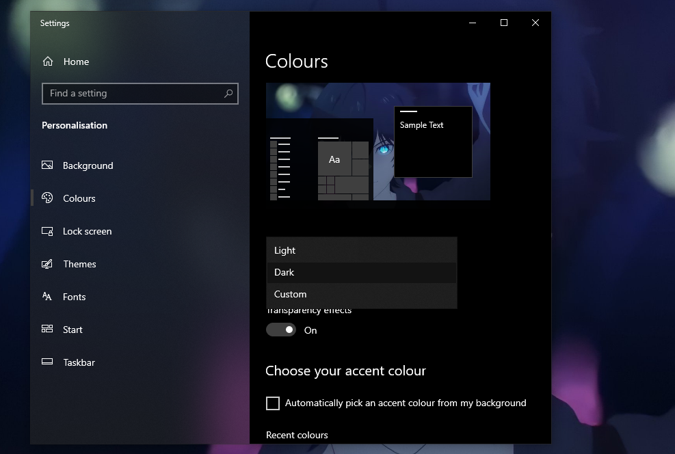
Task: Click the Fonts icon
Action: click(47, 297)
